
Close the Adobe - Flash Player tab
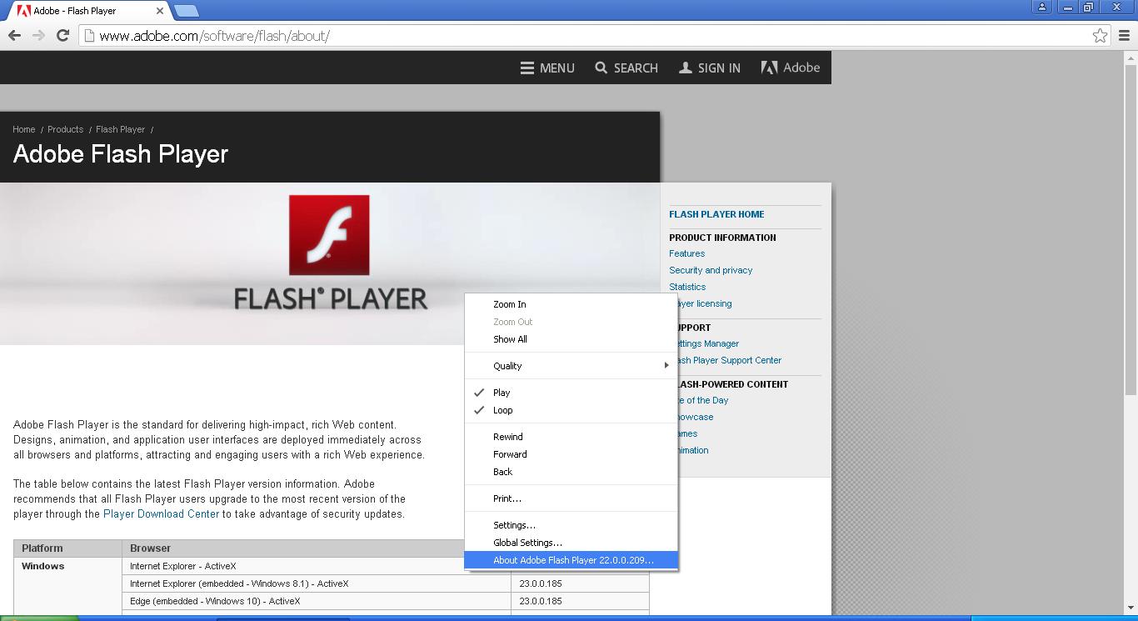tap(161, 11)
